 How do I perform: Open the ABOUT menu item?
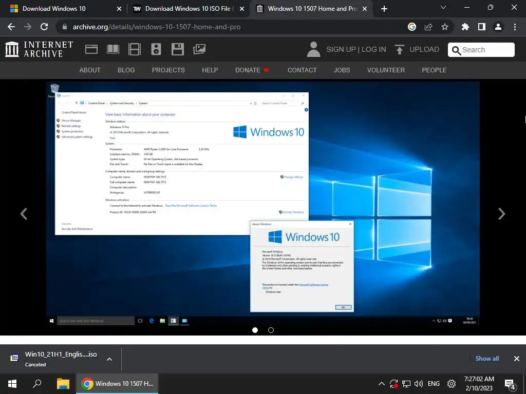click(90, 70)
